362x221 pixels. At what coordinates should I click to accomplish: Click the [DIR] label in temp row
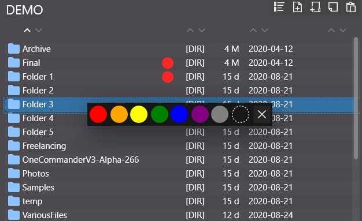pyautogui.click(x=195, y=201)
